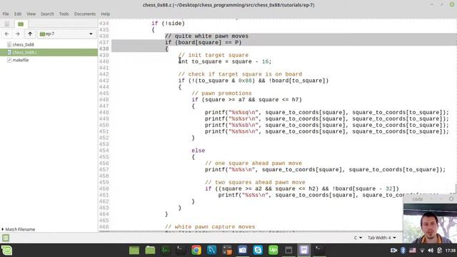Viewport: 457px width, 257px height.
Task: Go up to the parent folder
Action: (x=30, y=34)
